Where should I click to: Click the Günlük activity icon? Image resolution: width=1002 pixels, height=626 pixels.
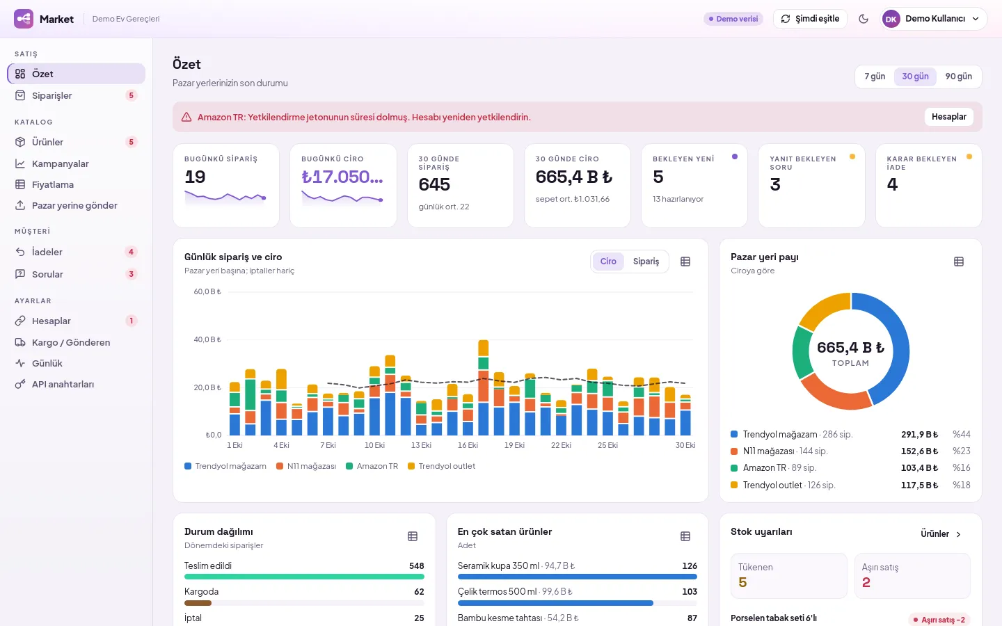click(x=20, y=363)
